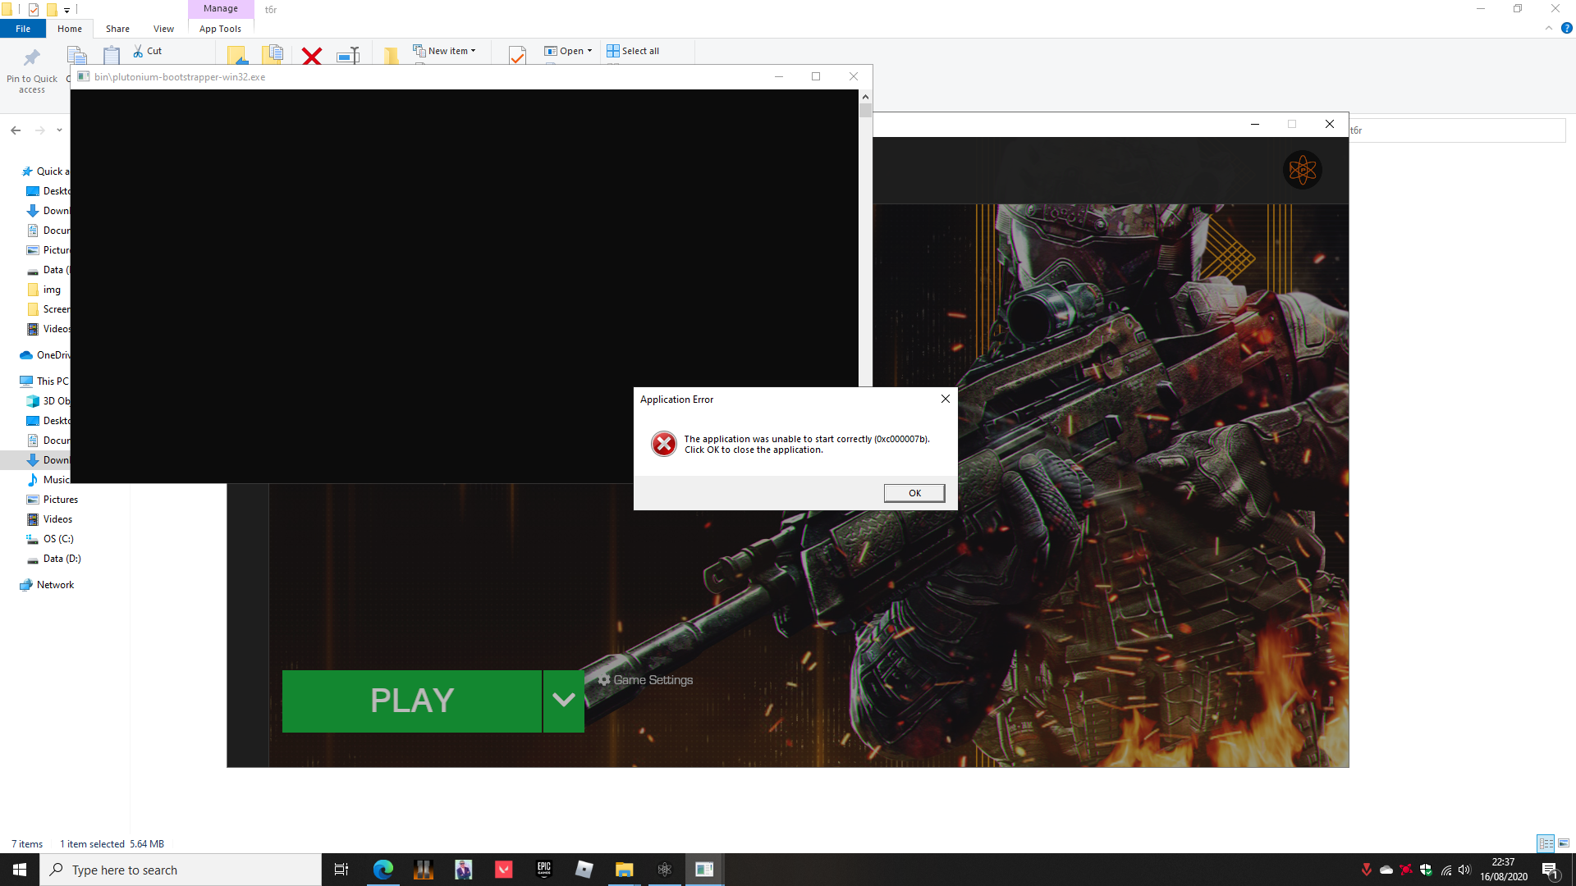Select This PC in navigation pane
1576x886 pixels.
point(45,381)
